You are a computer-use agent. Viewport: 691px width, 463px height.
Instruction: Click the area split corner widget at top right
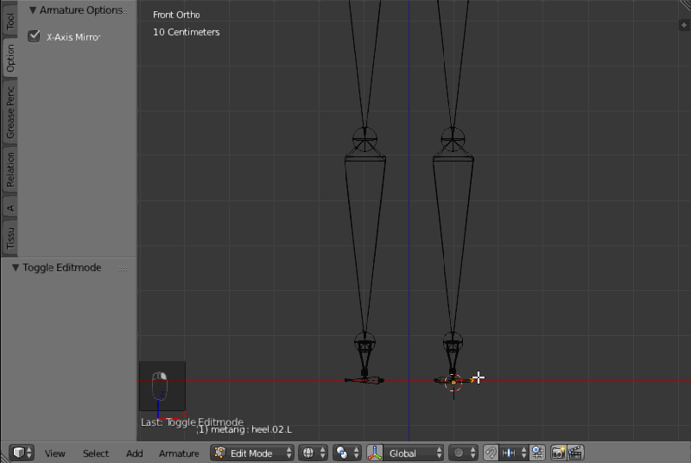point(685,5)
